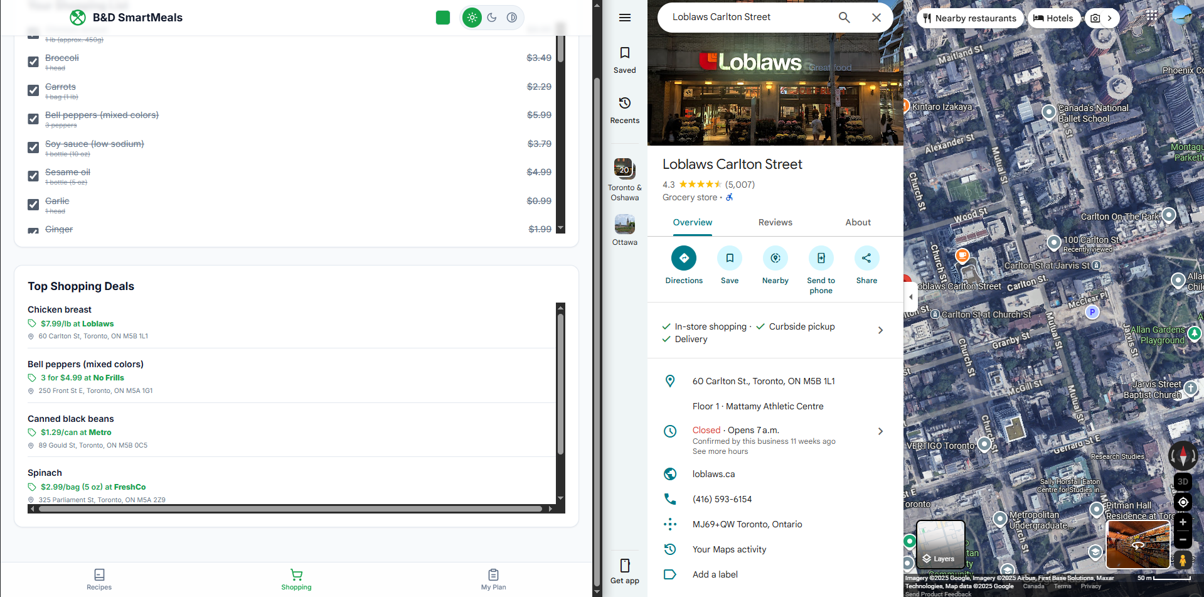
Task: Open Recents in Maps sidebar
Action: 625,110
